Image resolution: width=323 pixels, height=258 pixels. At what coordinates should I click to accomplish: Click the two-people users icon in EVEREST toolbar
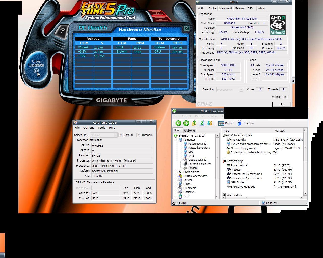click(x=210, y=123)
